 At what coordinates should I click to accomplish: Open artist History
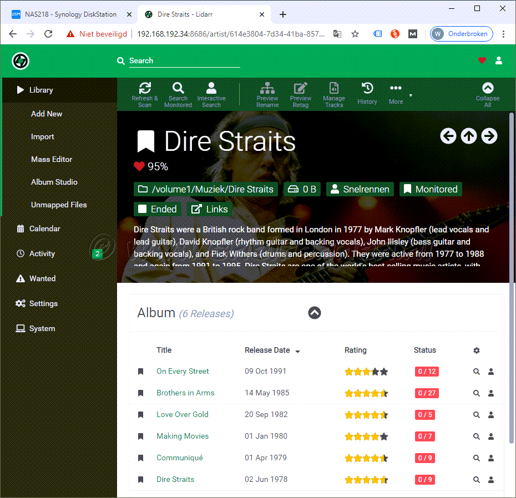pos(367,93)
